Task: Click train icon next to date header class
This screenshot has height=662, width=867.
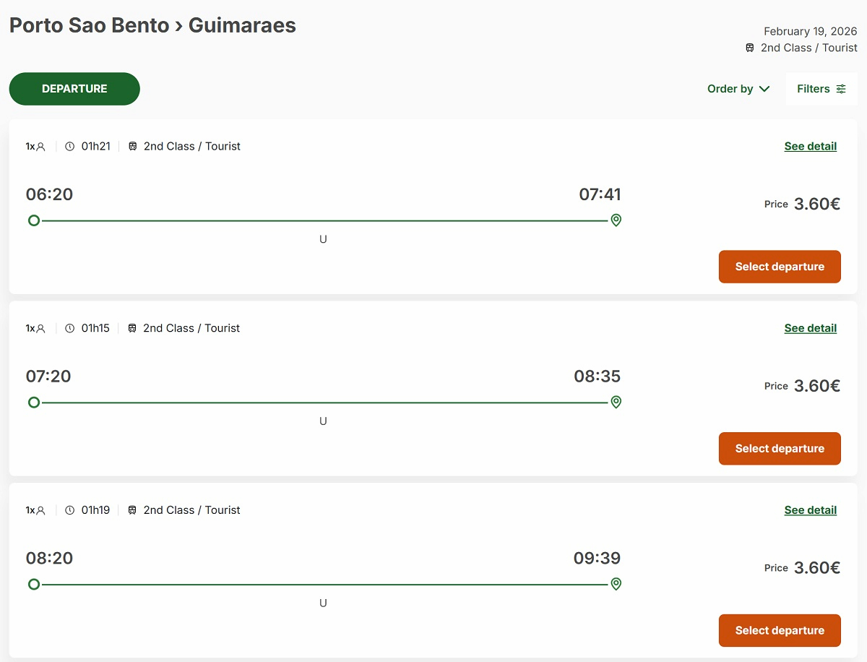Action: [750, 48]
